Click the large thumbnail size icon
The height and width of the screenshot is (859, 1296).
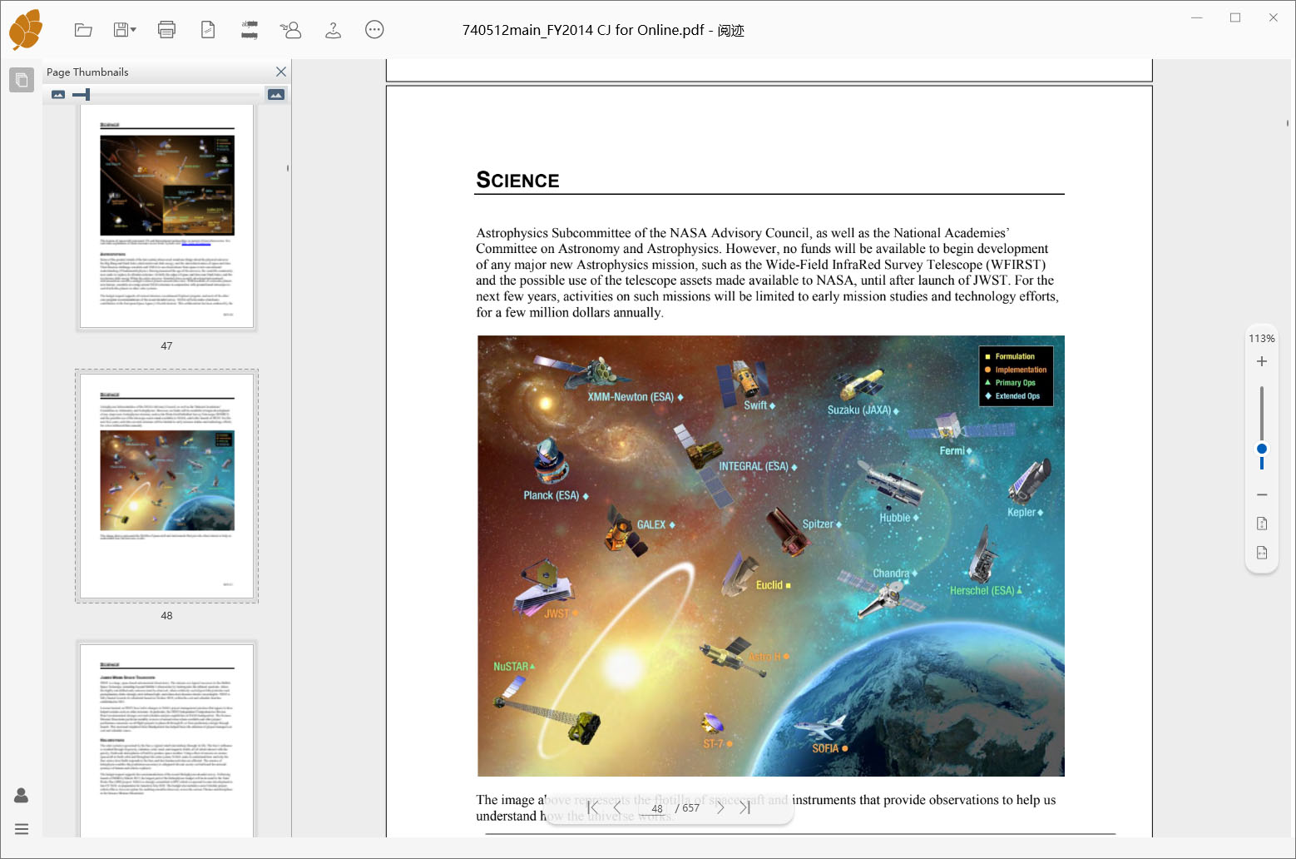[276, 95]
